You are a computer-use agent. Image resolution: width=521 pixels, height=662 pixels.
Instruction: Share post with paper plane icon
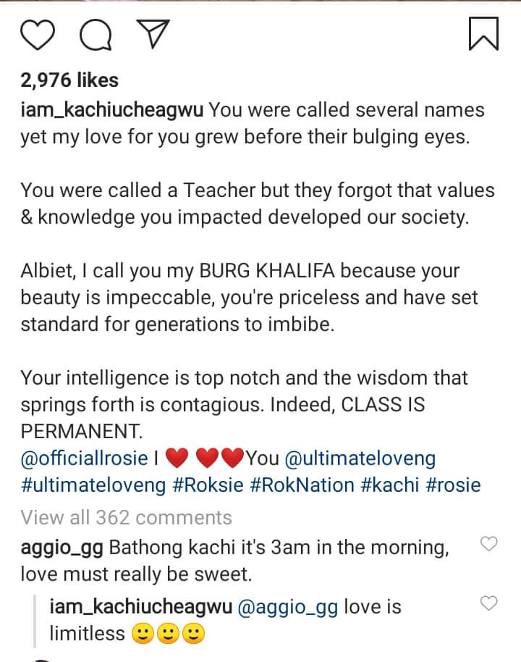pyautogui.click(x=152, y=35)
